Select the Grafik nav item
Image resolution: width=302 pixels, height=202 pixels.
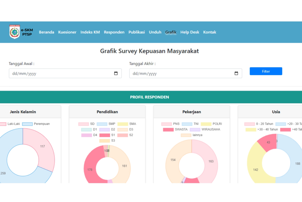coord(171,32)
